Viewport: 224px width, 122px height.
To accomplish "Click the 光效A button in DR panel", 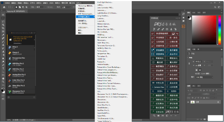I will pos(158,91).
